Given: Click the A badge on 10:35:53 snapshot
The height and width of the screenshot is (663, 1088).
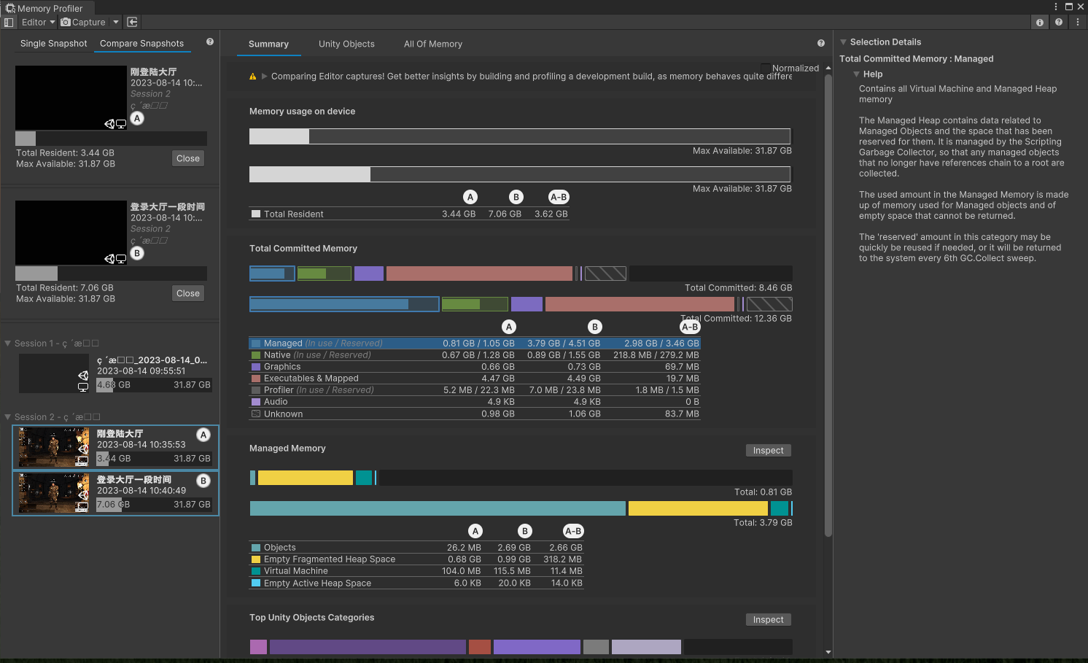Looking at the screenshot, I should 203,435.
